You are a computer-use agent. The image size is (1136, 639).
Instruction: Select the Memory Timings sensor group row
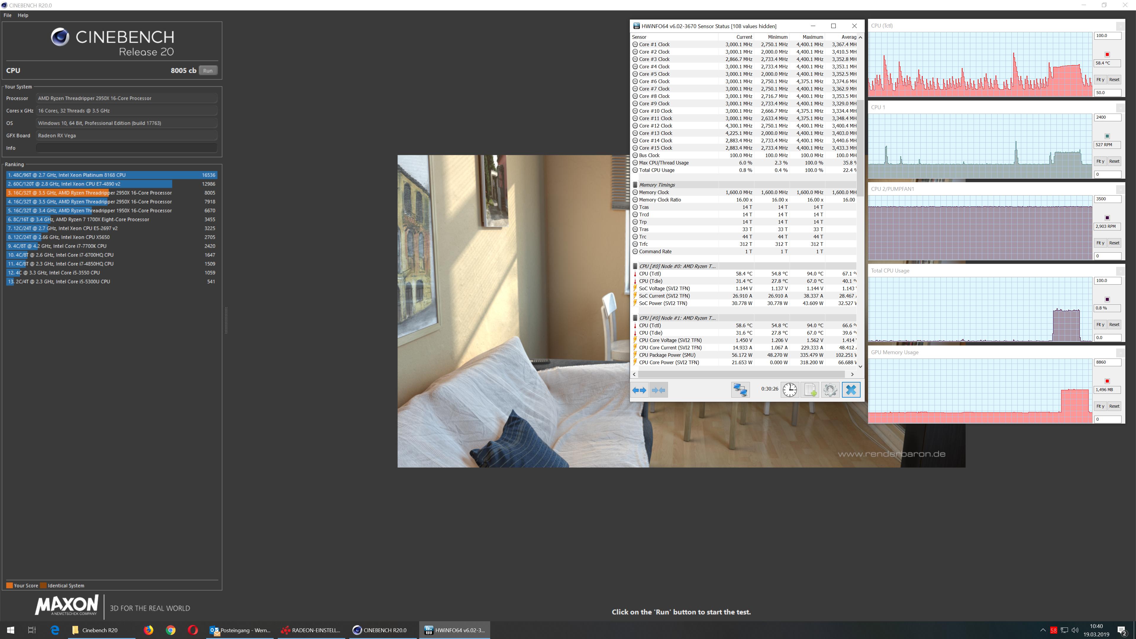pyautogui.click(x=657, y=185)
